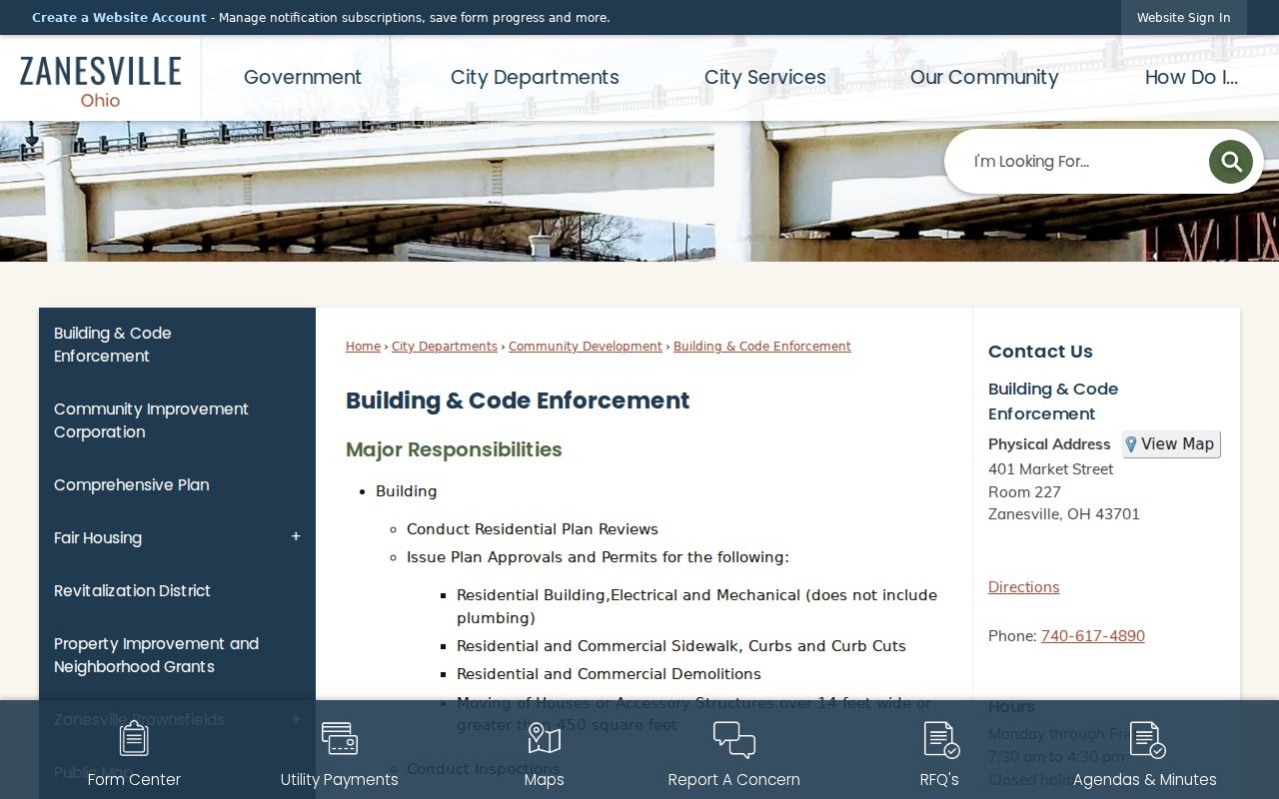Screen dimensions: 1279x799
Task: Open the RFQ's document icon
Action: click(940, 739)
